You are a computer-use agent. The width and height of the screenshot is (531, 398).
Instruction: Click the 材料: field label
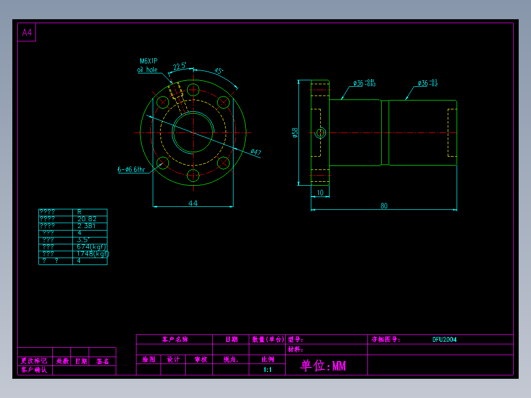(x=296, y=350)
